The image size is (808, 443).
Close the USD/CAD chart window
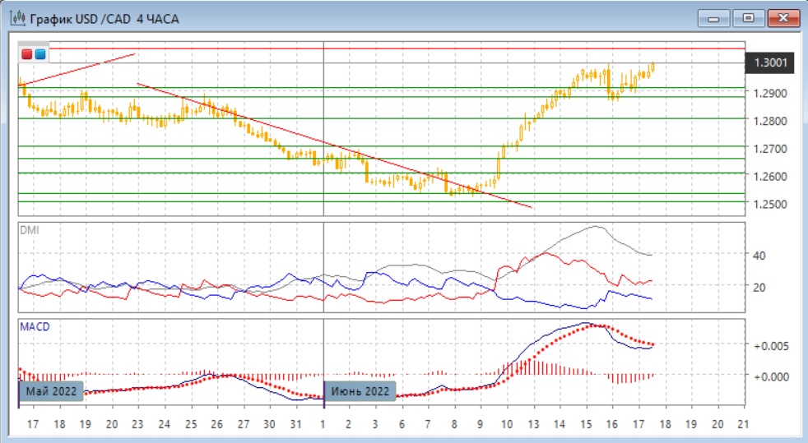point(782,18)
